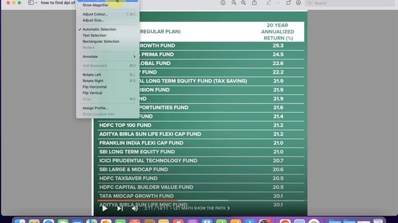
Task: Click the 24.5 return value
Action: click(278, 55)
